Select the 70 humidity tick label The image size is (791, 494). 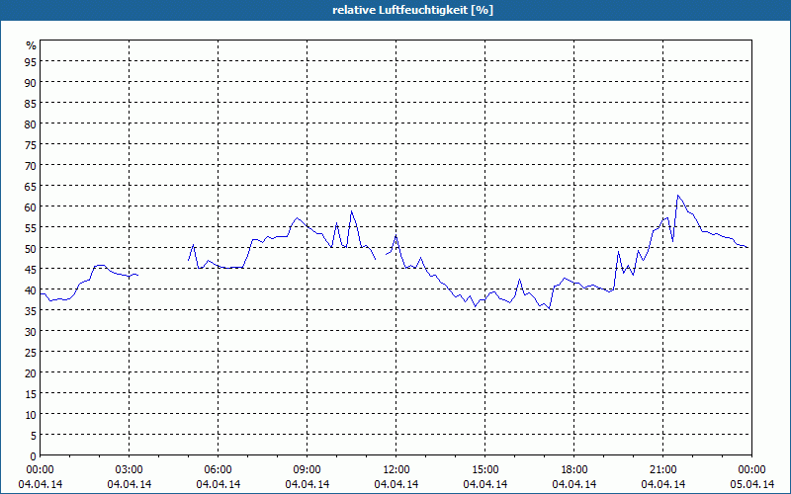[x=31, y=165]
